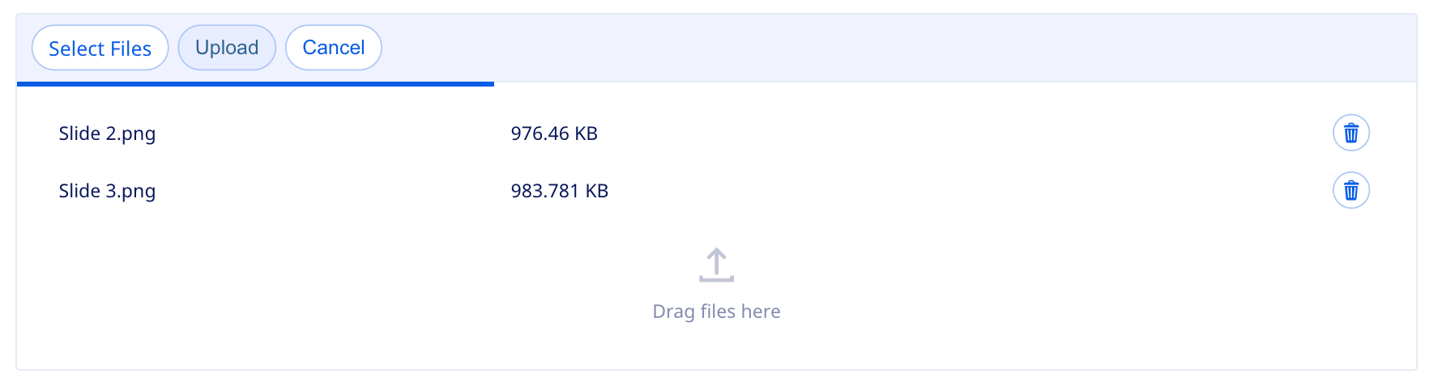
Task: Click empty header area right of Cancel
Action: click(891, 48)
